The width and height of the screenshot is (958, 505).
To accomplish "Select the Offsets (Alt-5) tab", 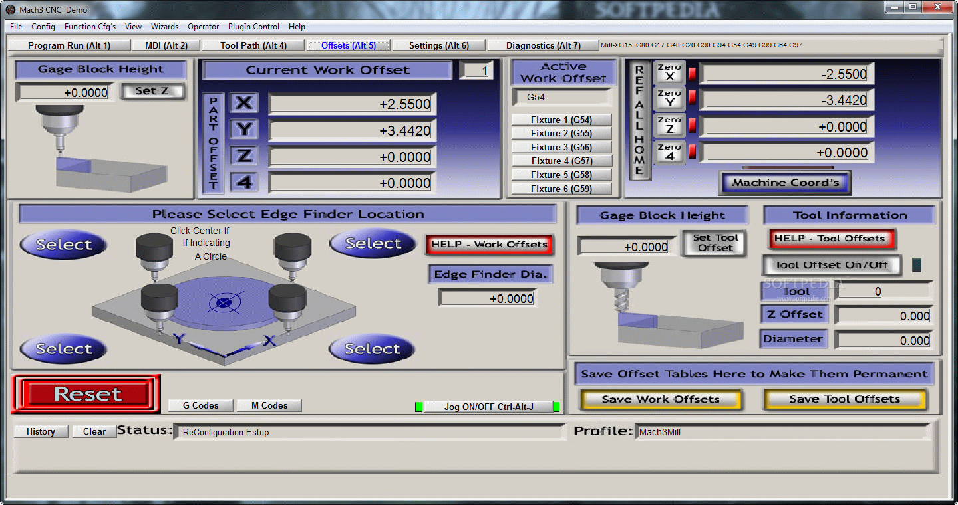I will click(348, 45).
